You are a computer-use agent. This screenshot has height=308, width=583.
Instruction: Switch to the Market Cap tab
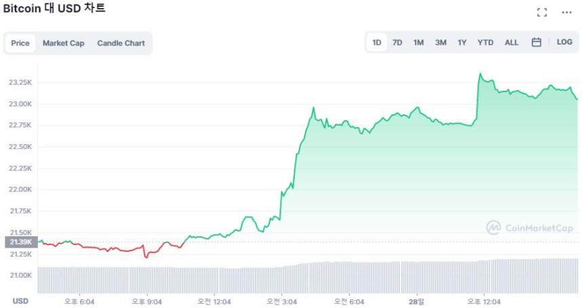tap(64, 43)
